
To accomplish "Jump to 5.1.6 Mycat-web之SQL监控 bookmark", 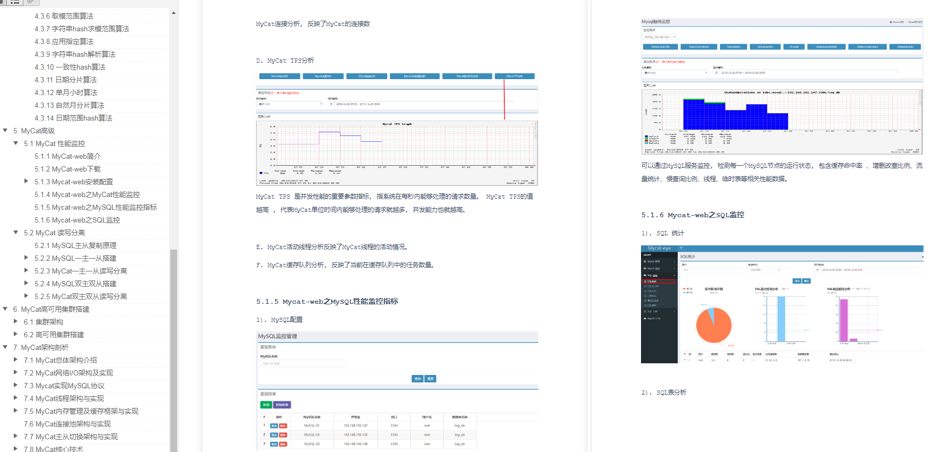I will pos(77,220).
